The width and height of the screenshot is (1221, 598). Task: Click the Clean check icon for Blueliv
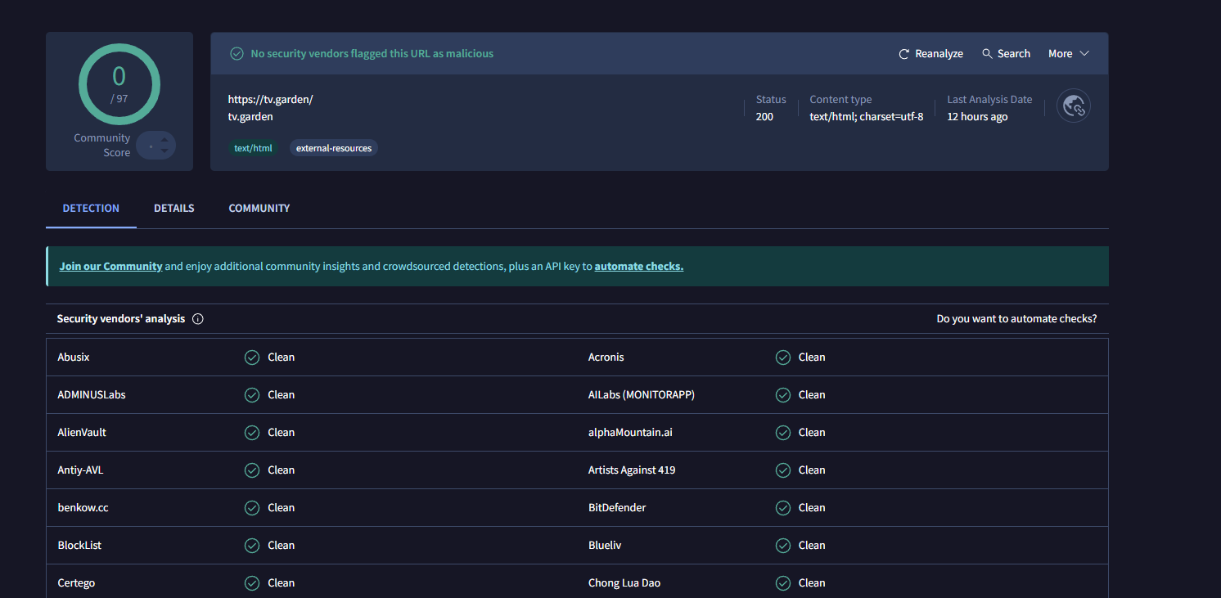pos(783,546)
